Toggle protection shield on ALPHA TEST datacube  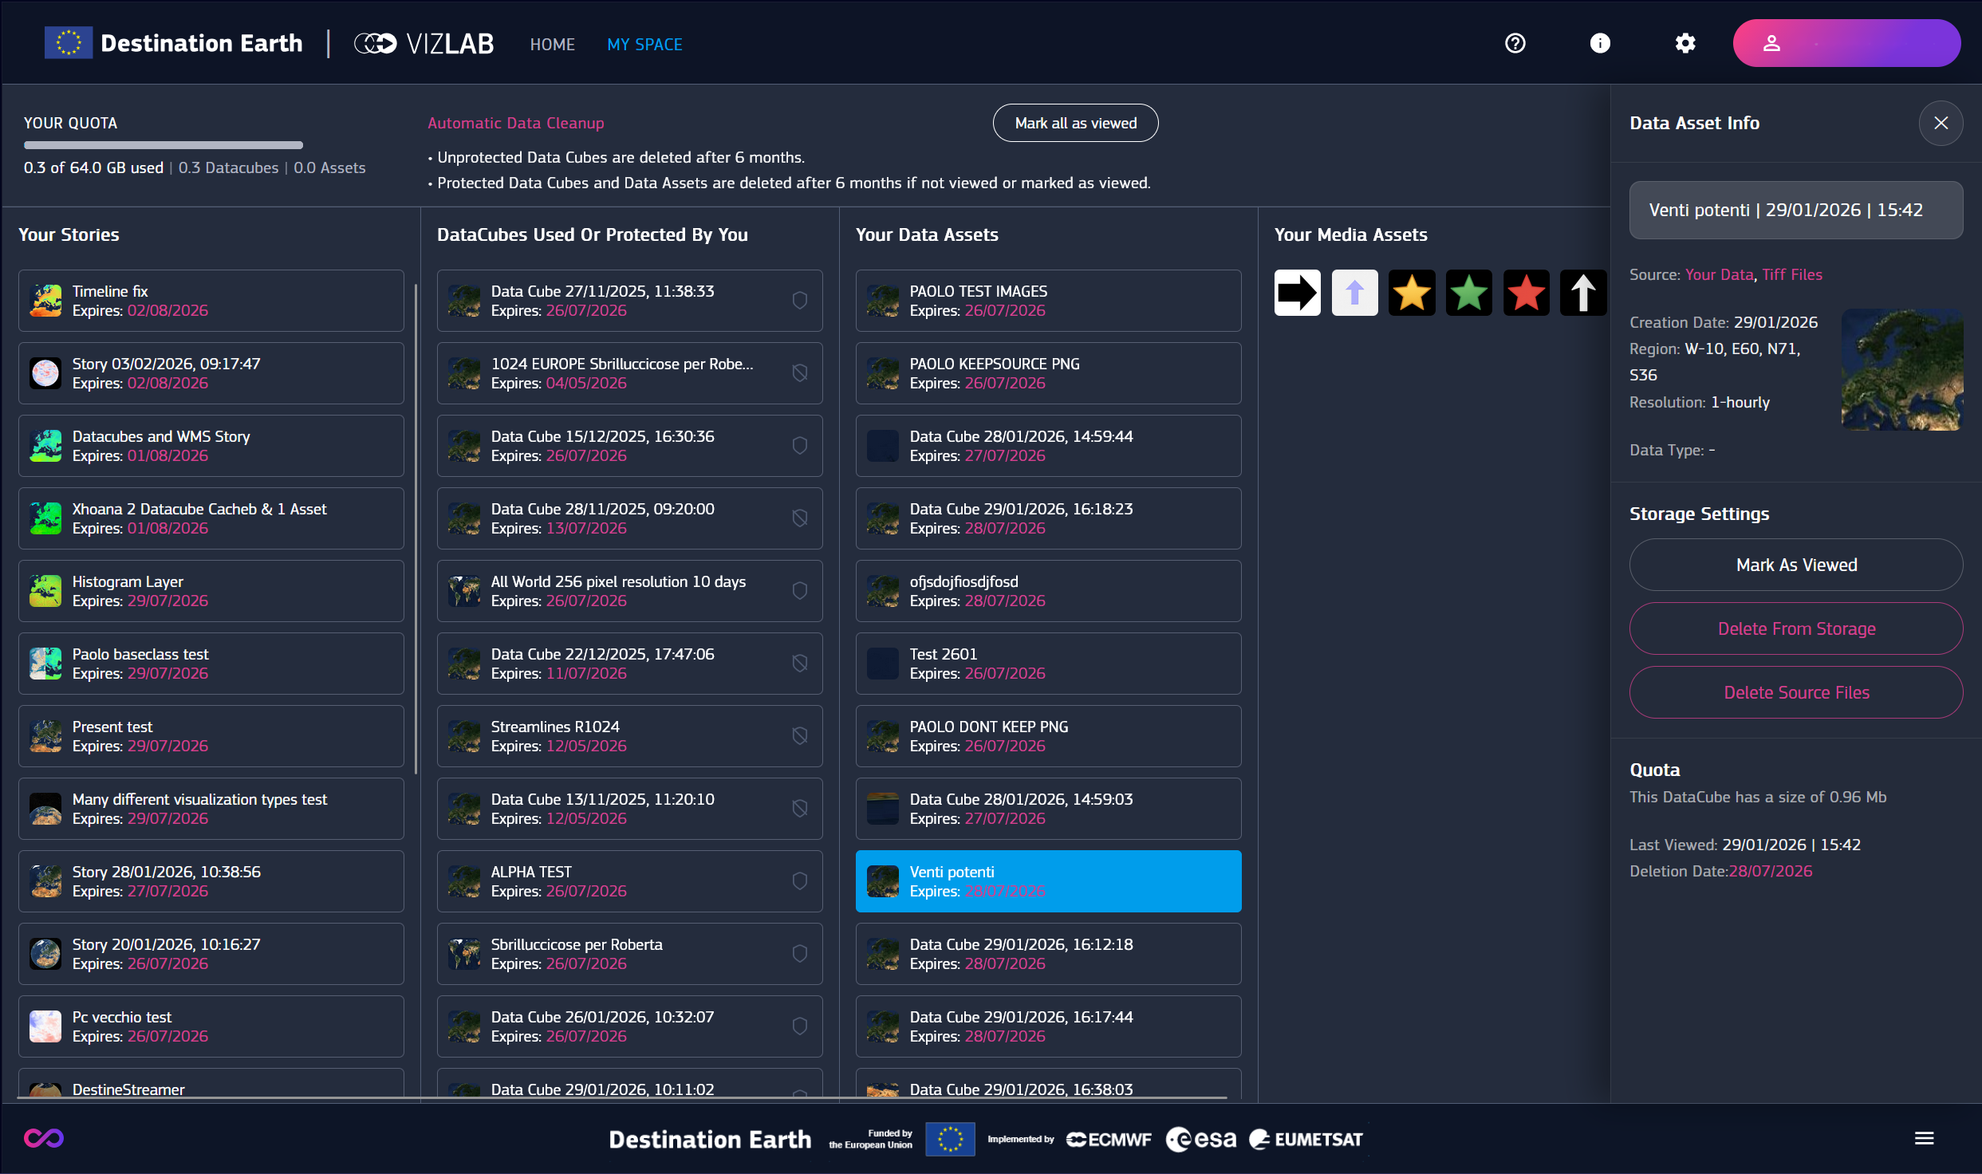click(799, 881)
